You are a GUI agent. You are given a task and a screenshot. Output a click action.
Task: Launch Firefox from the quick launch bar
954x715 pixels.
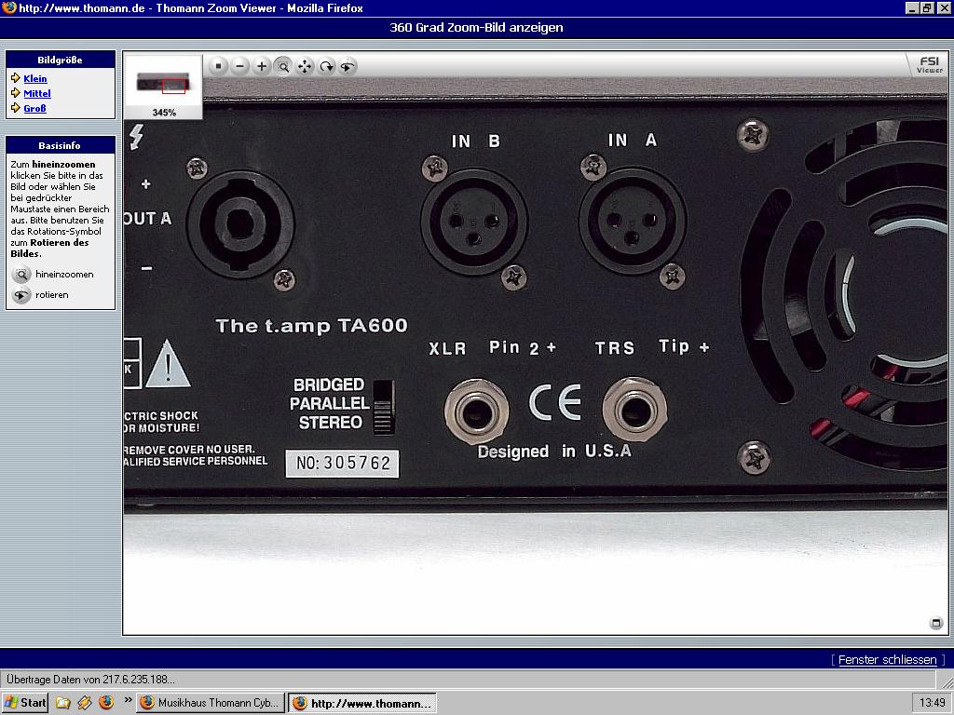pos(106,703)
